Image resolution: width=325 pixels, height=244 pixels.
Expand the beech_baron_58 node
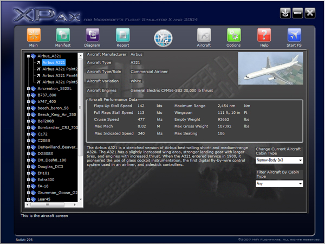[28, 108]
